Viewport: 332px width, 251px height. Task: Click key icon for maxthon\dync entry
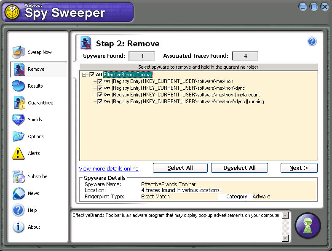click(107, 88)
